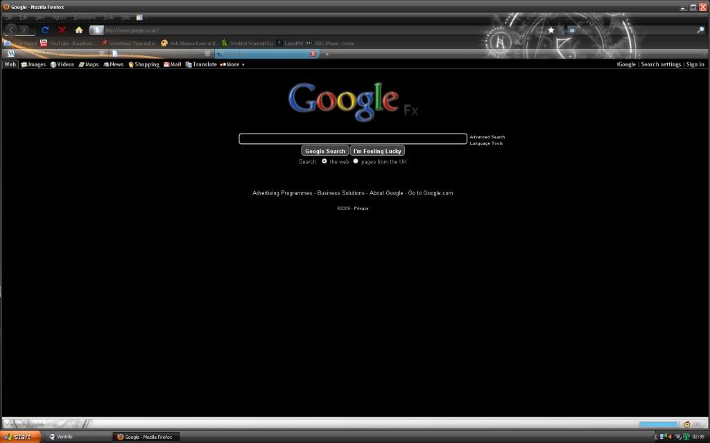Click the Google - Mozilla Firefox taskbar button

pyautogui.click(x=146, y=437)
